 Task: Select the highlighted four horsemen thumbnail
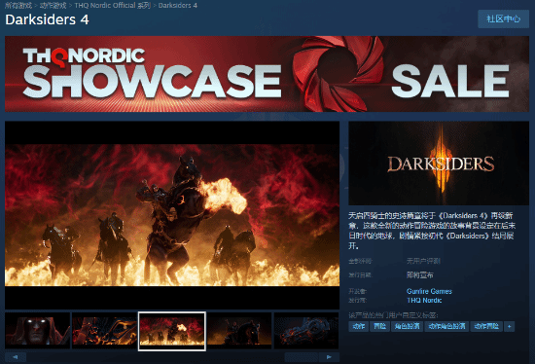click(172, 331)
